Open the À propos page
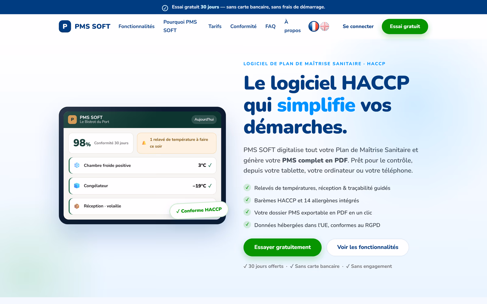The width and height of the screenshot is (487, 304). [293, 26]
